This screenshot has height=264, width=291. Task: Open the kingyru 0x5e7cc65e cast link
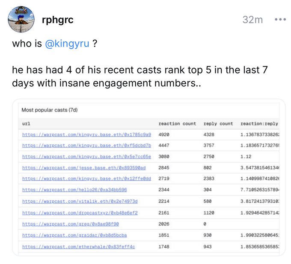pyautogui.click(x=86, y=157)
